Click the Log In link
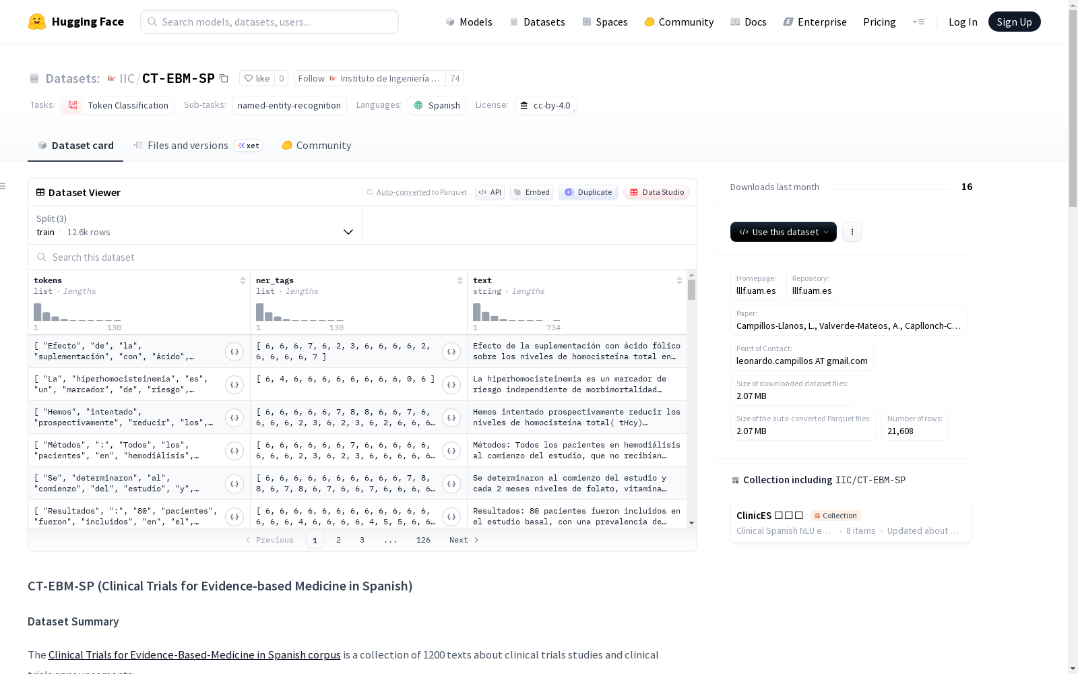 point(963,22)
